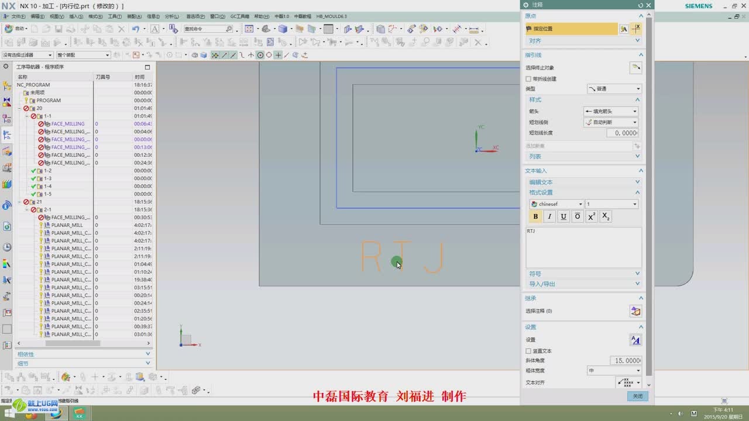The image size is (749, 421).
Task: Select the first FACE_MILLING operation under 1-1
Action: coord(67,124)
